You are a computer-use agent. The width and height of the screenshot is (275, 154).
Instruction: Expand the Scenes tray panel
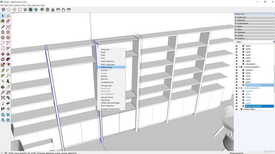(254, 35)
